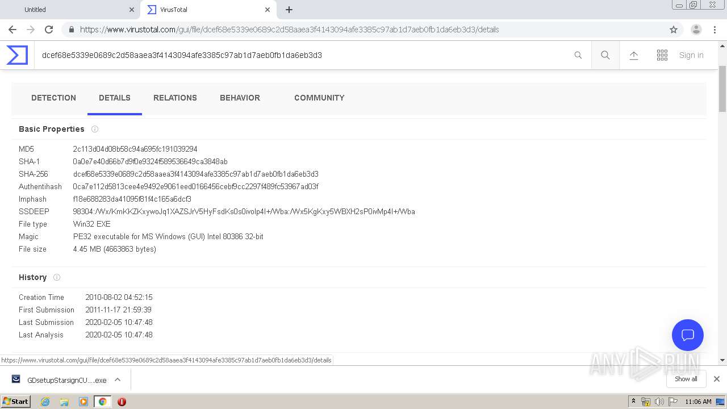The width and height of the screenshot is (727, 409).
Task: Click the browser forward arrow
Action: pyautogui.click(x=31, y=30)
